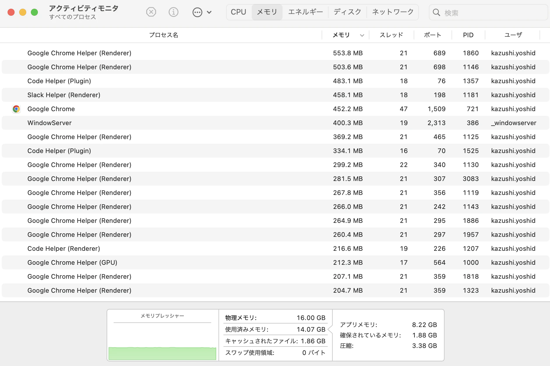Select the Google Chrome main process row

(276, 109)
